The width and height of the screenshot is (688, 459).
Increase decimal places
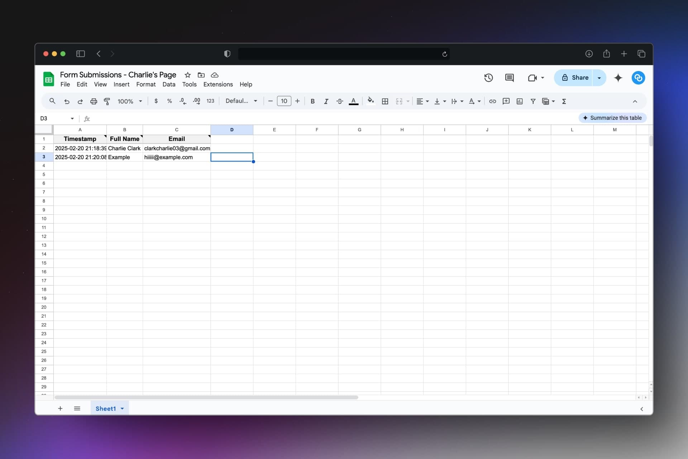pyautogui.click(x=196, y=101)
